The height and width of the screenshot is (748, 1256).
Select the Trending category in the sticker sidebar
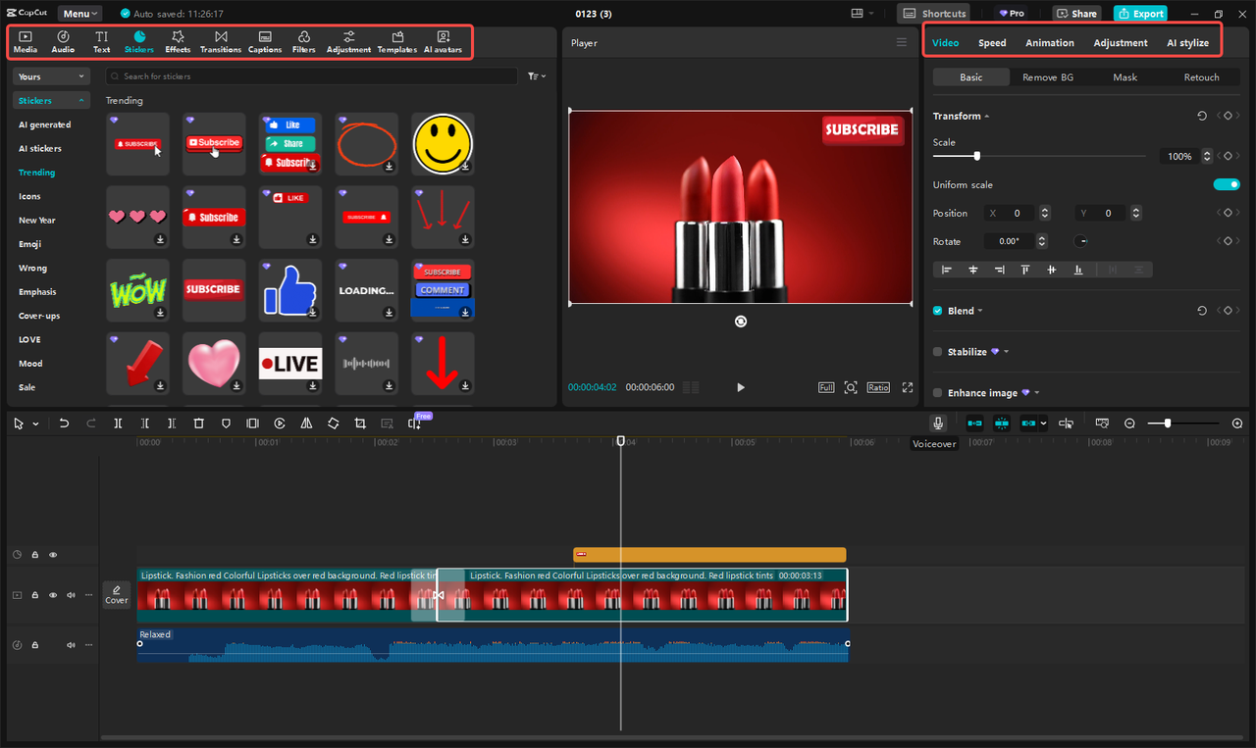pyautogui.click(x=36, y=172)
